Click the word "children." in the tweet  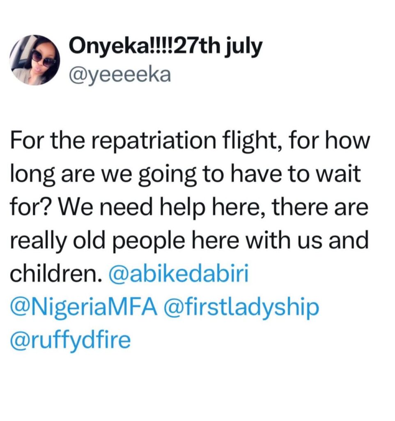55,274
